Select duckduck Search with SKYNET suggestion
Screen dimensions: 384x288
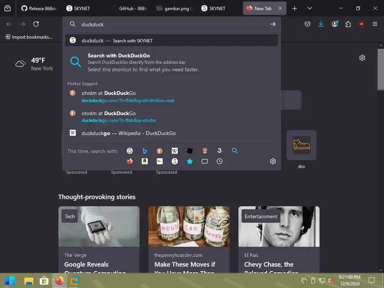171,40
